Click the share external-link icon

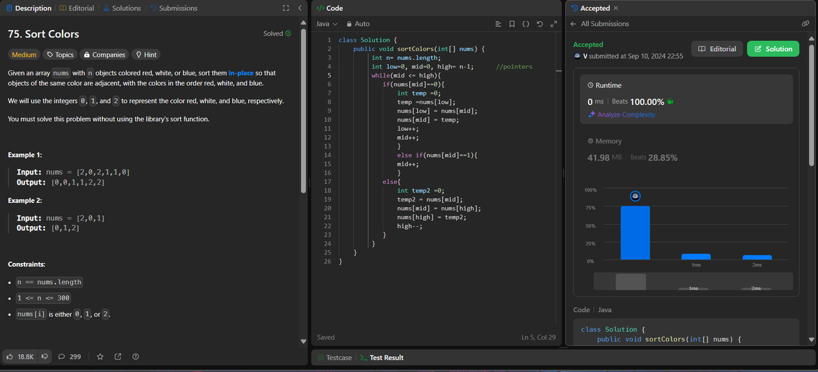point(118,356)
